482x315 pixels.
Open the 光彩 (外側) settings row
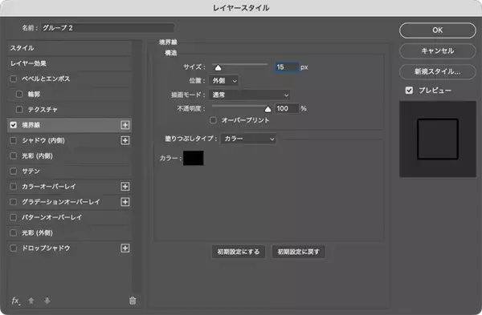[x=69, y=232]
